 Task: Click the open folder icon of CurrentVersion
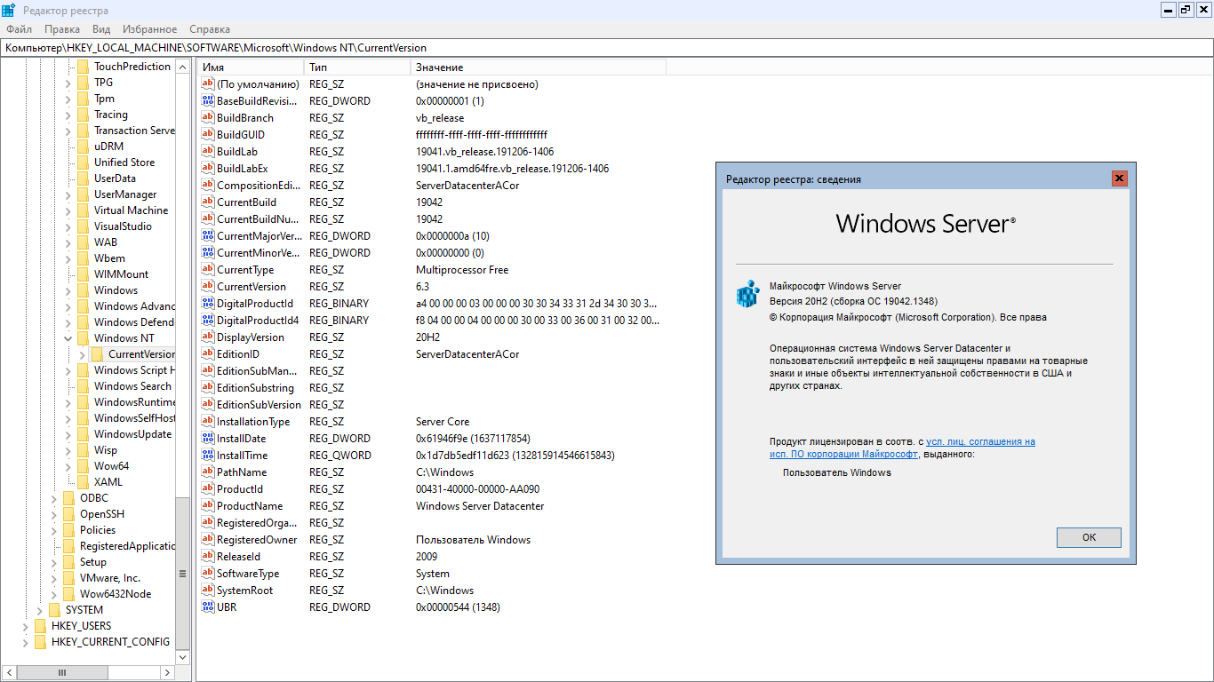(98, 354)
